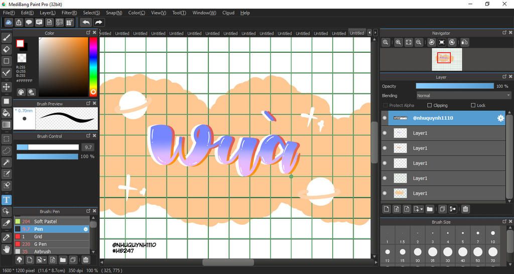Open the Filter menu
This screenshot has width=514, height=274.
pos(69,13)
